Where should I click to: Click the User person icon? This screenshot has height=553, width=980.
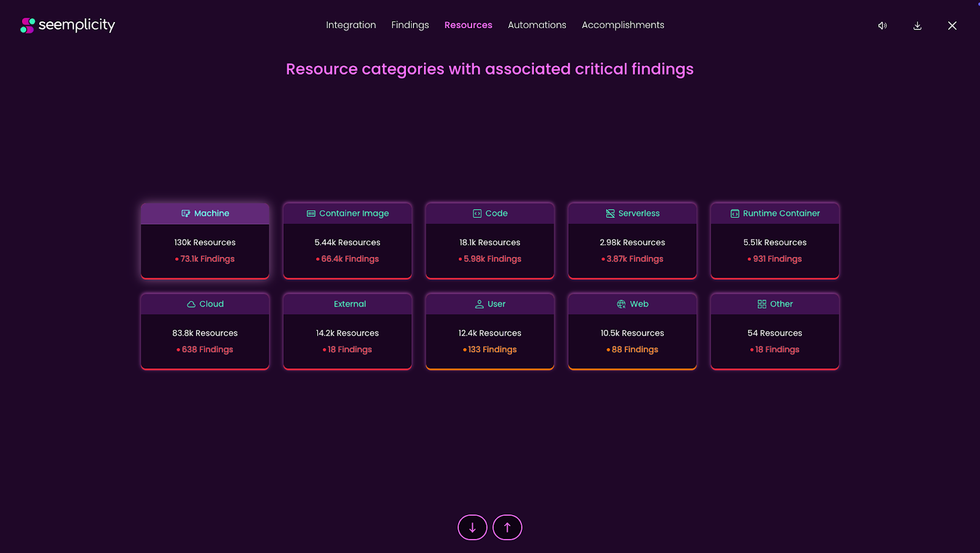(479, 304)
